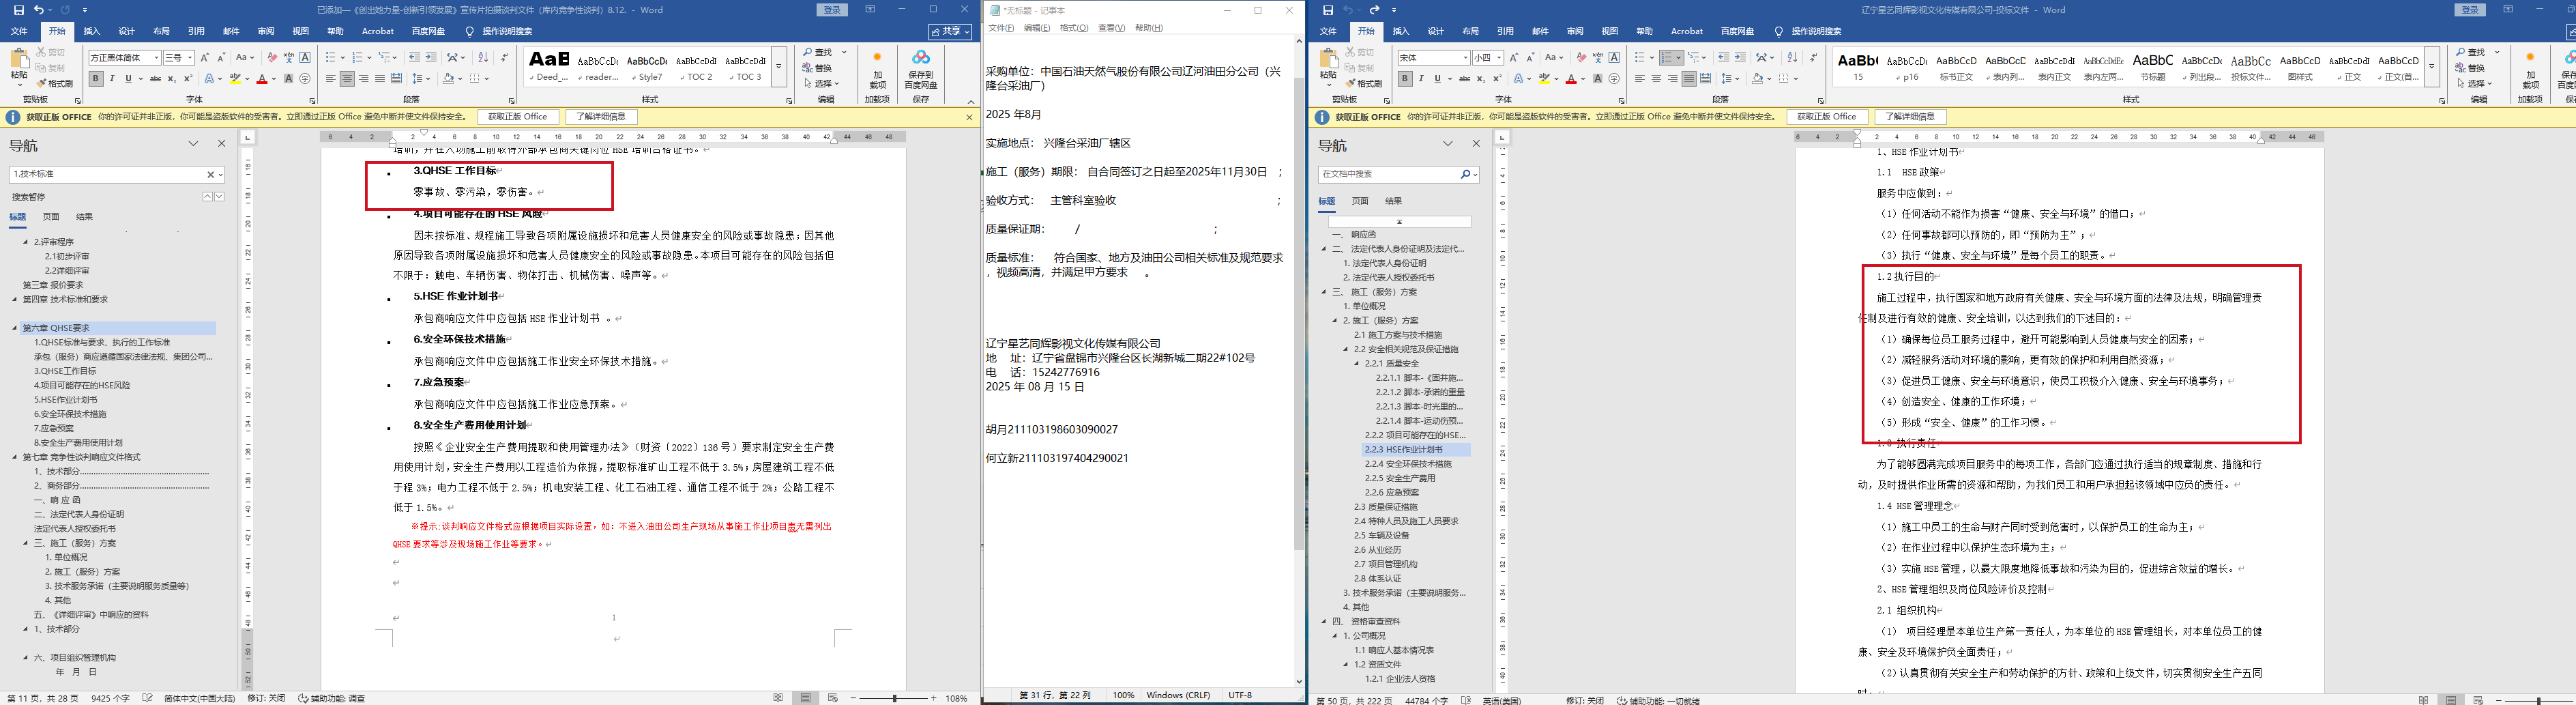The image size is (2576, 705).
Task: Toggle character shading in left Word window
Action: coord(289,78)
